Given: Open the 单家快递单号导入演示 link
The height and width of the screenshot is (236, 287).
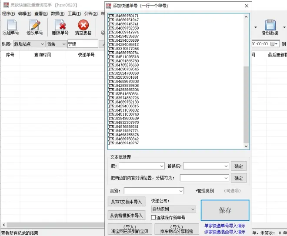Looking at the screenshot, I should (x=225, y=226).
